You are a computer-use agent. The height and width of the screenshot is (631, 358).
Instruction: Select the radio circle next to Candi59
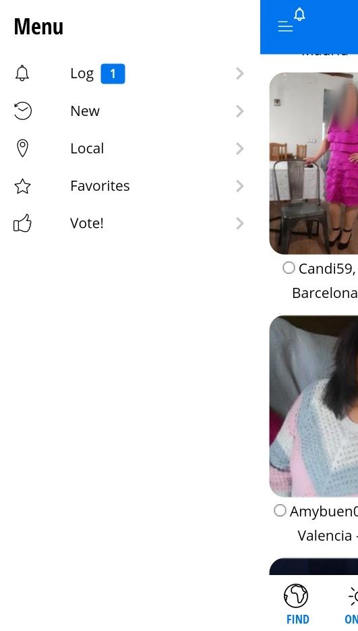tap(289, 268)
